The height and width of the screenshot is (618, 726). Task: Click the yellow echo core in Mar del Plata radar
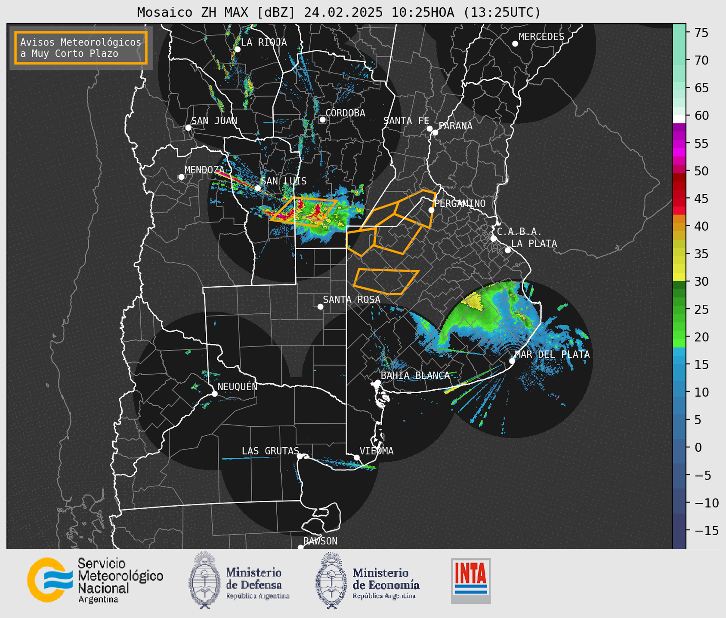[x=474, y=301]
